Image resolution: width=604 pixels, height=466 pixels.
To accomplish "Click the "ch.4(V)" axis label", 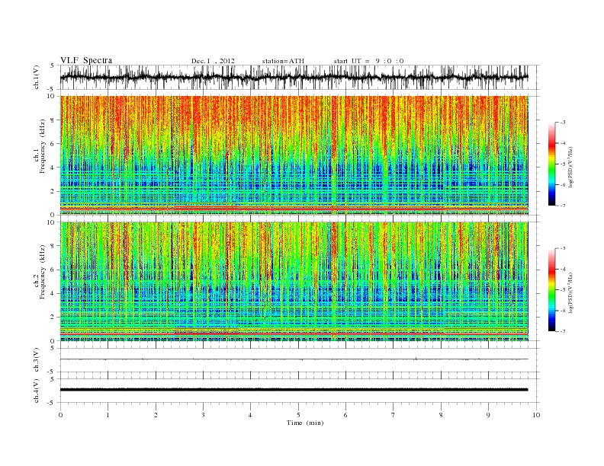I will (x=37, y=391).
